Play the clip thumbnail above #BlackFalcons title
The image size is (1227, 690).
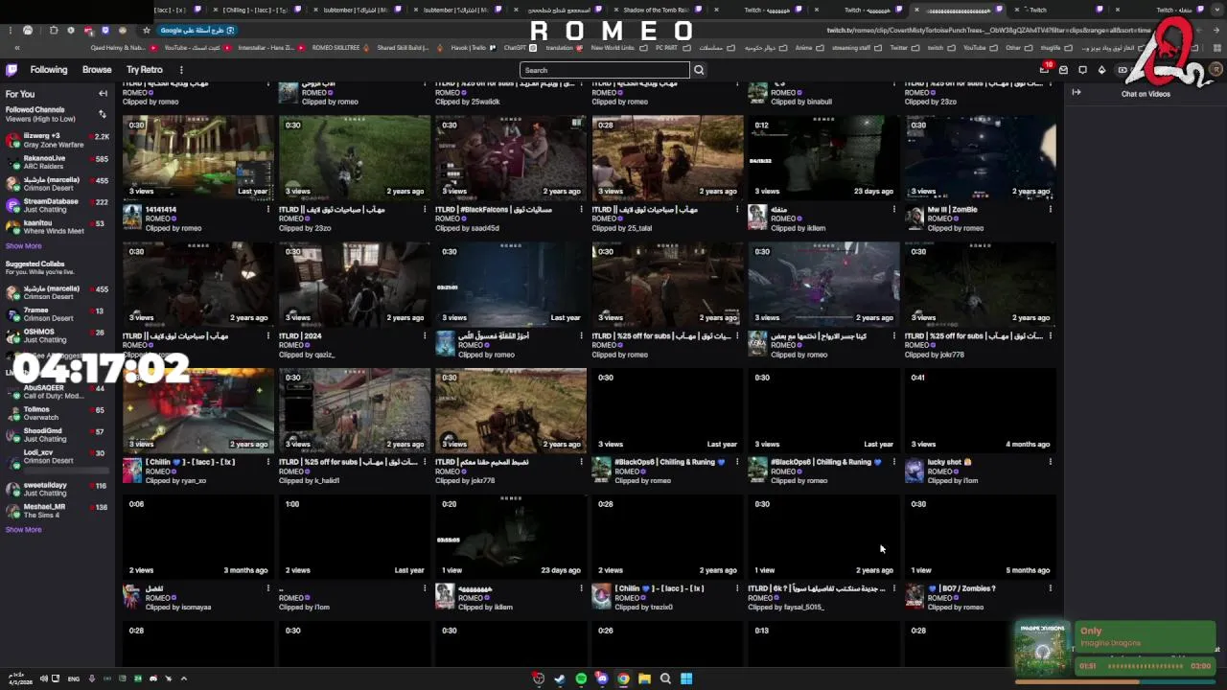coord(511,157)
